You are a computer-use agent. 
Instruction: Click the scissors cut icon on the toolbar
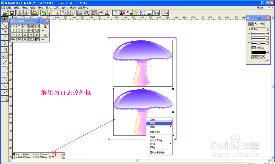(x=57, y=13)
